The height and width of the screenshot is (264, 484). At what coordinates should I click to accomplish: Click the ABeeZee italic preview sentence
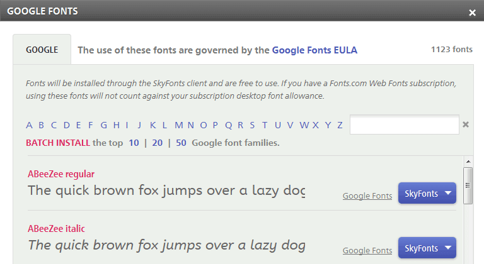point(166,245)
